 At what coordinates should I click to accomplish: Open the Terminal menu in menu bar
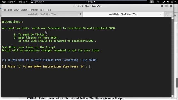click(34, 10)
